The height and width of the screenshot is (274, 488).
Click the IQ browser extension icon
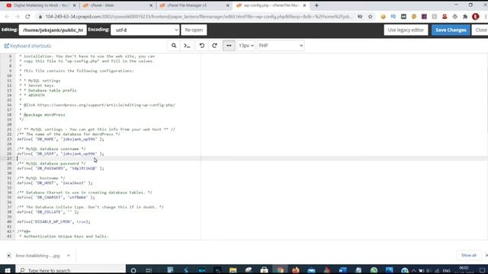pos(393,17)
